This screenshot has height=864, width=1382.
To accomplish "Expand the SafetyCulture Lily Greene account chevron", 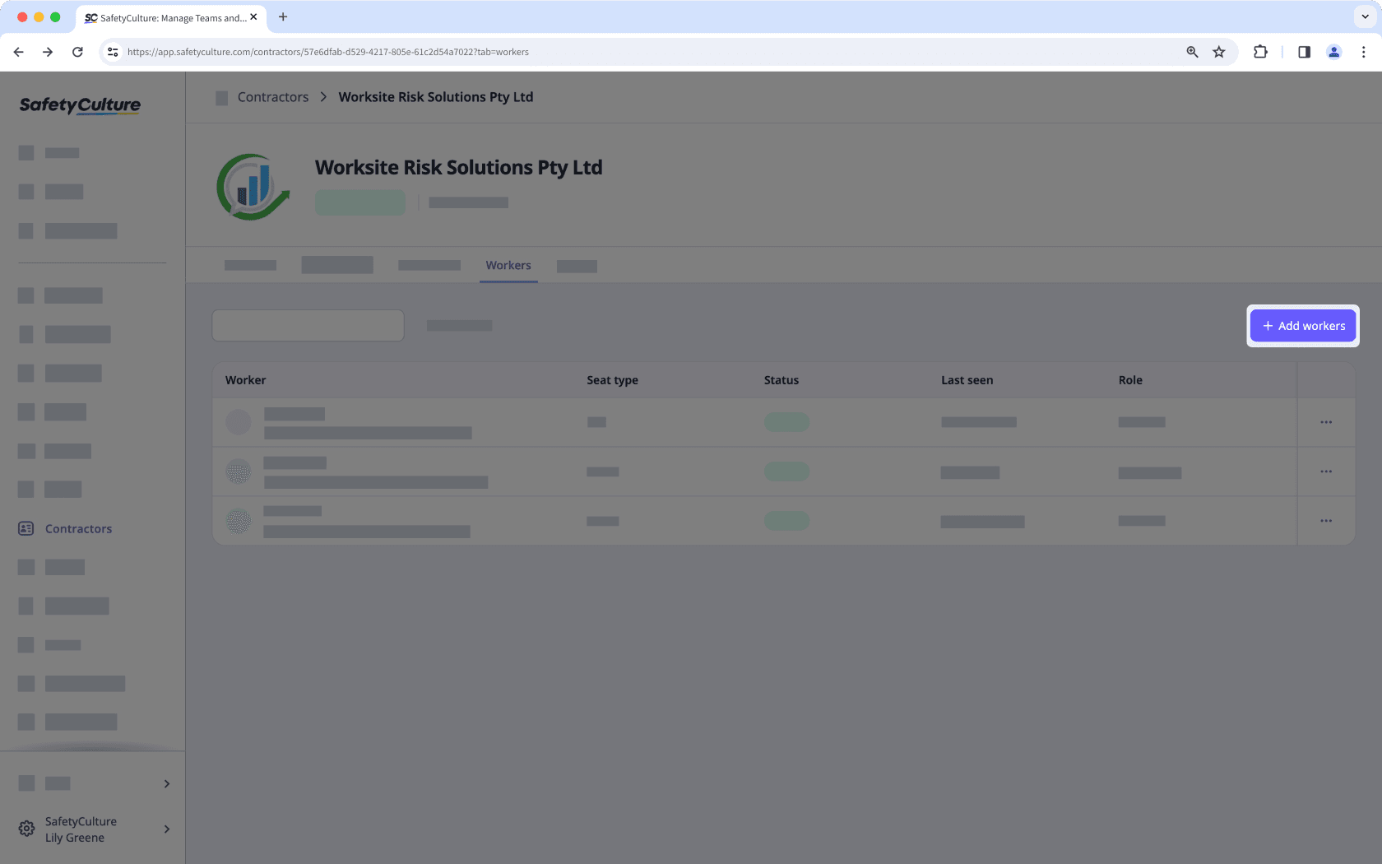I will pyautogui.click(x=165, y=829).
